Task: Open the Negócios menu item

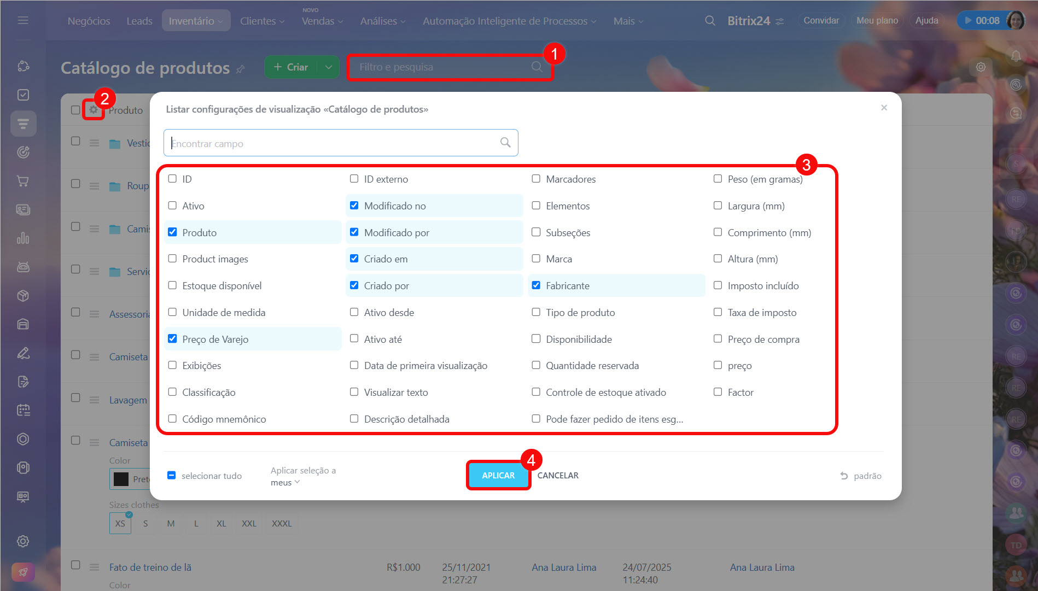Action: tap(89, 21)
